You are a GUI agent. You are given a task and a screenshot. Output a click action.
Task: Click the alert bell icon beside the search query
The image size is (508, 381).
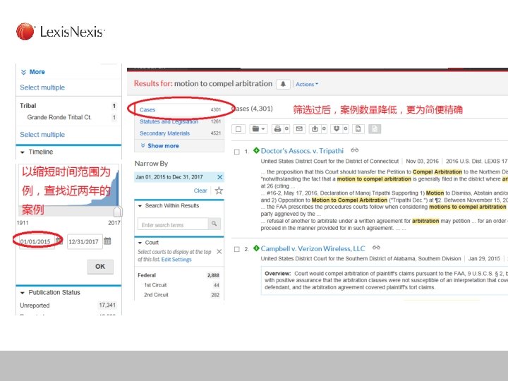pos(283,84)
